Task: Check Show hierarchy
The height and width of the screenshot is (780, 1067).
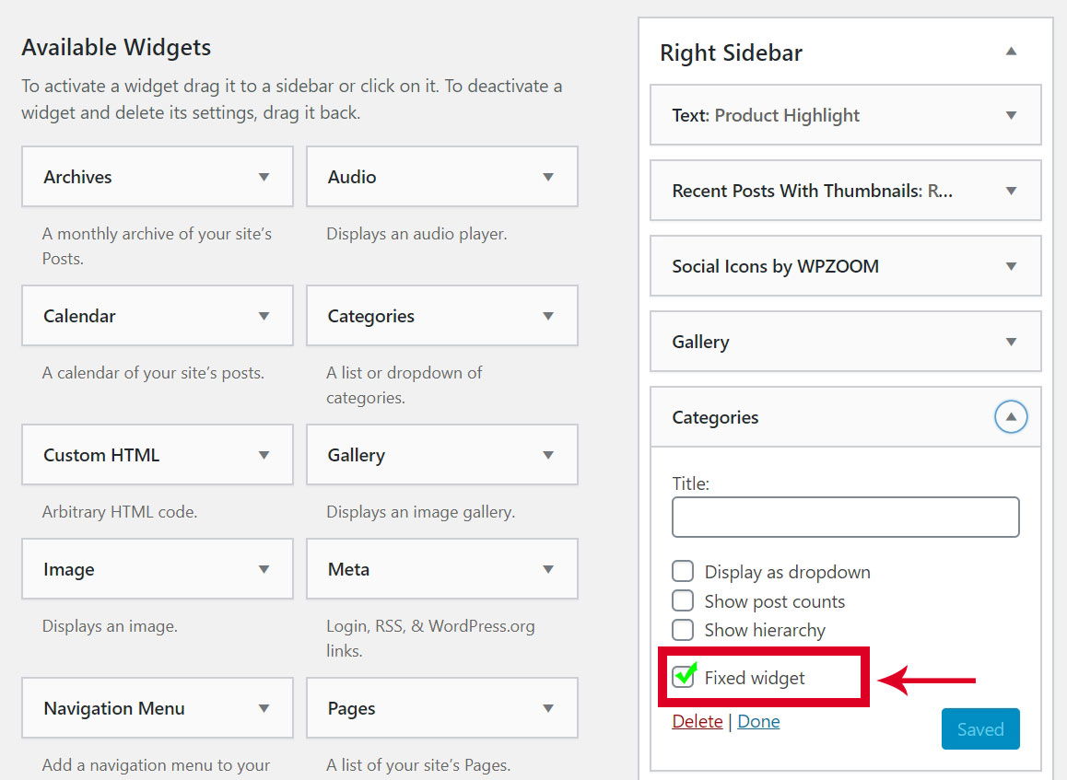Action: click(x=683, y=630)
